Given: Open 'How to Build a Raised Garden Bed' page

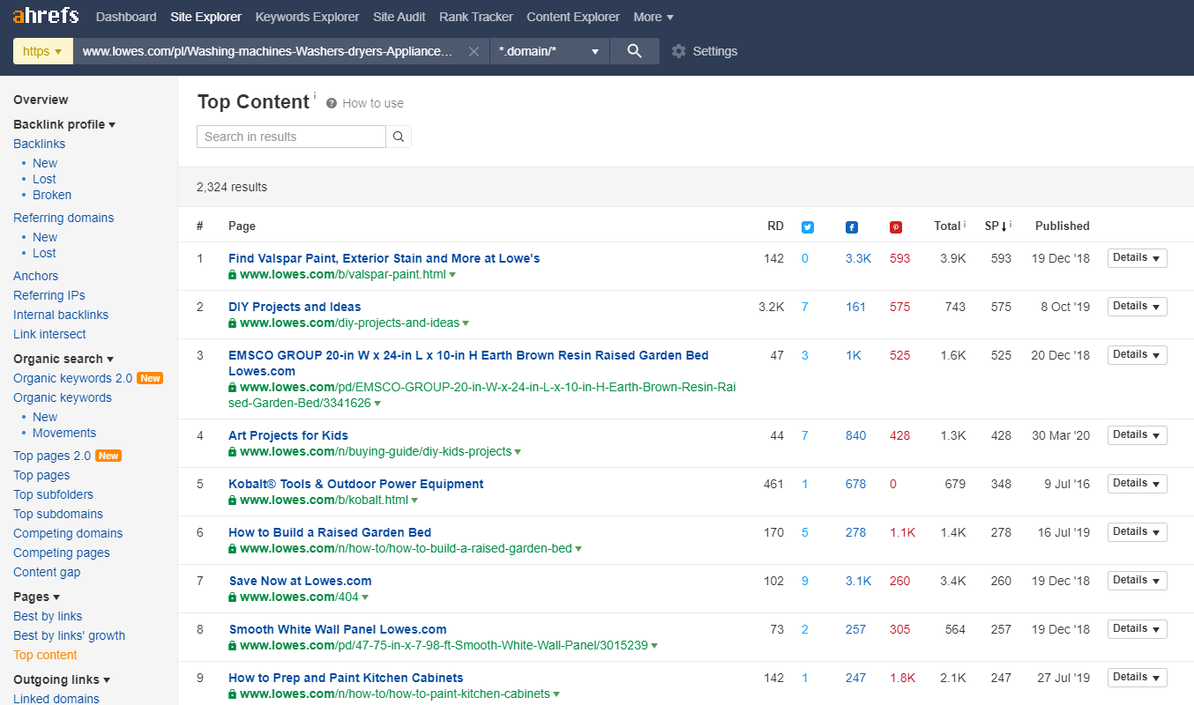Looking at the screenshot, I should tap(330, 532).
